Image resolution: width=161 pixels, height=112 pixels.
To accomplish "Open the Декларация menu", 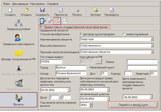I will (x=20, y=4).
